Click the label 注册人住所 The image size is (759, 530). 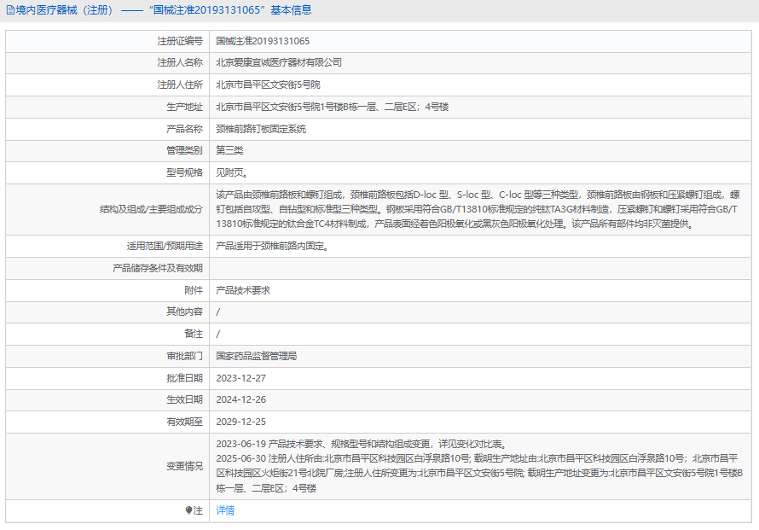click(x=180, y=84)
